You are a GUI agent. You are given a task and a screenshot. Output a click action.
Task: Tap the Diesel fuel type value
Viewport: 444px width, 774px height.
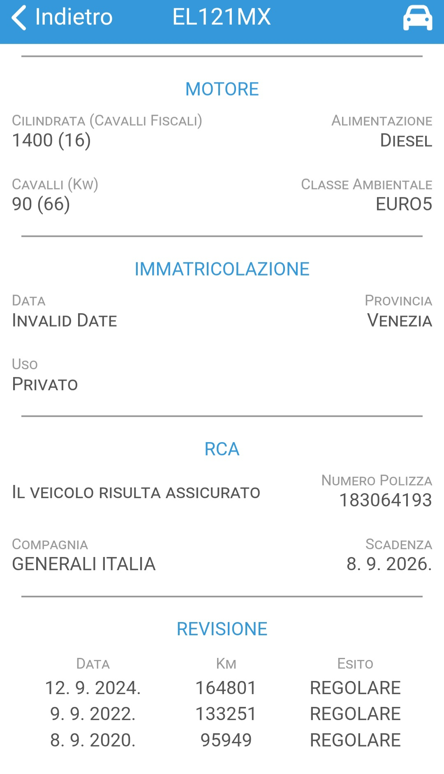pyautogui.click(x=406, y=141)
